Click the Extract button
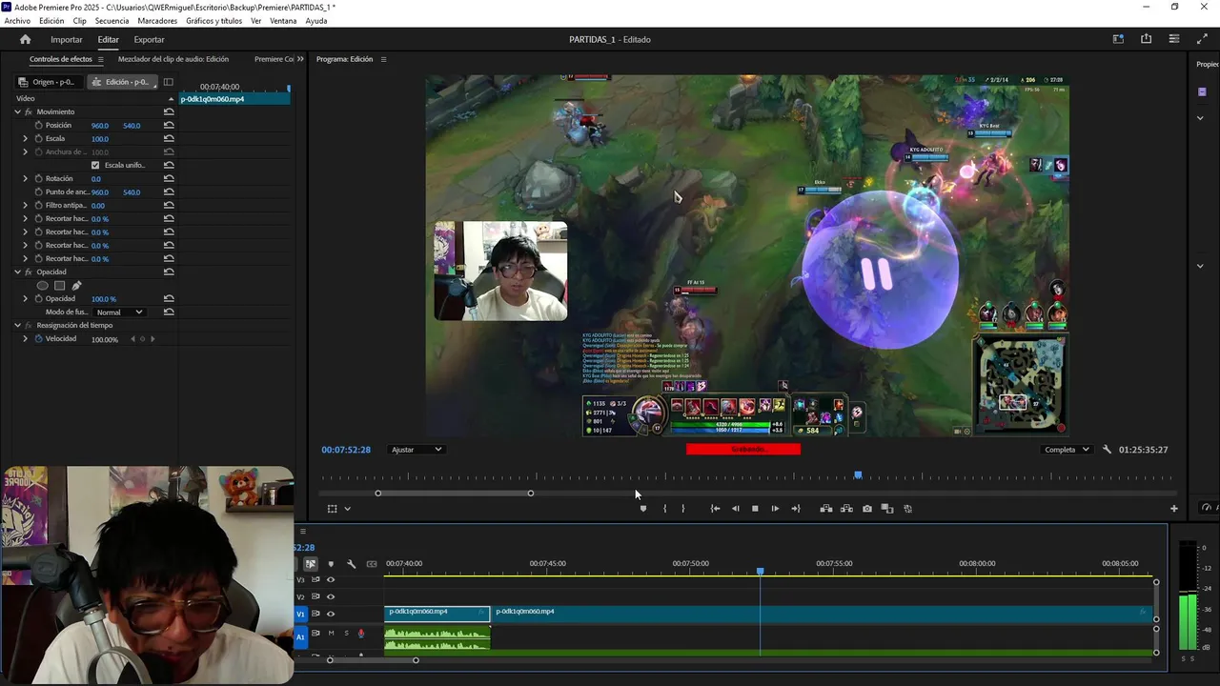 tap(846, 509)
